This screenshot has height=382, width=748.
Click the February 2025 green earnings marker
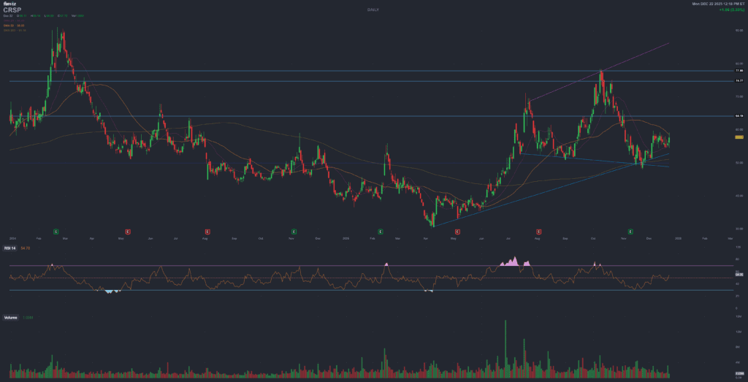381,232
